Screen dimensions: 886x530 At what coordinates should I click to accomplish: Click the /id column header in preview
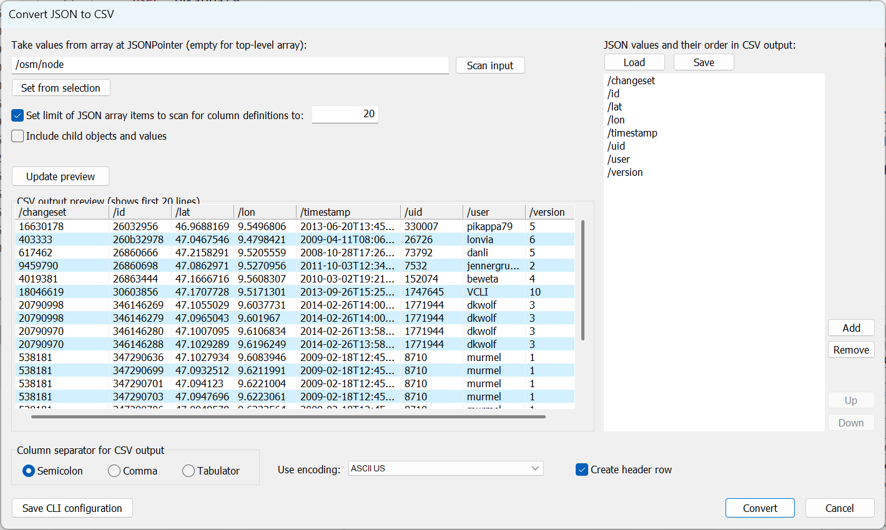(140, 212)
